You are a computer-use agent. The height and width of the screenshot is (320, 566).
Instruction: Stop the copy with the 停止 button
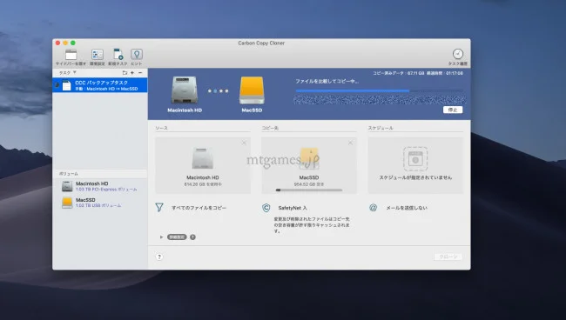coord(453,110)
